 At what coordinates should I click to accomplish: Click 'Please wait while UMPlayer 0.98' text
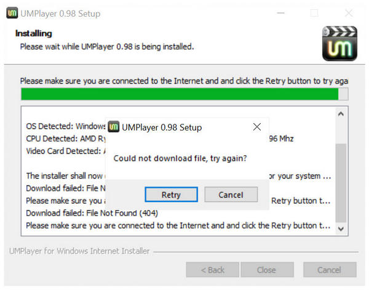tap(107, 47)
